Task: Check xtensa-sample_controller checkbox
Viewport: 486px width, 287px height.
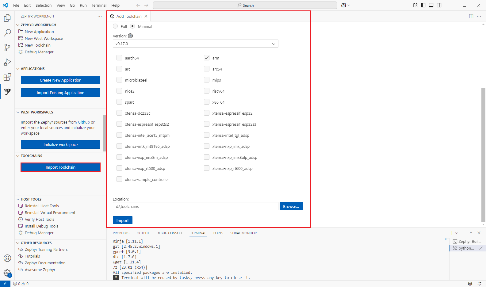Action: point(119,179)
